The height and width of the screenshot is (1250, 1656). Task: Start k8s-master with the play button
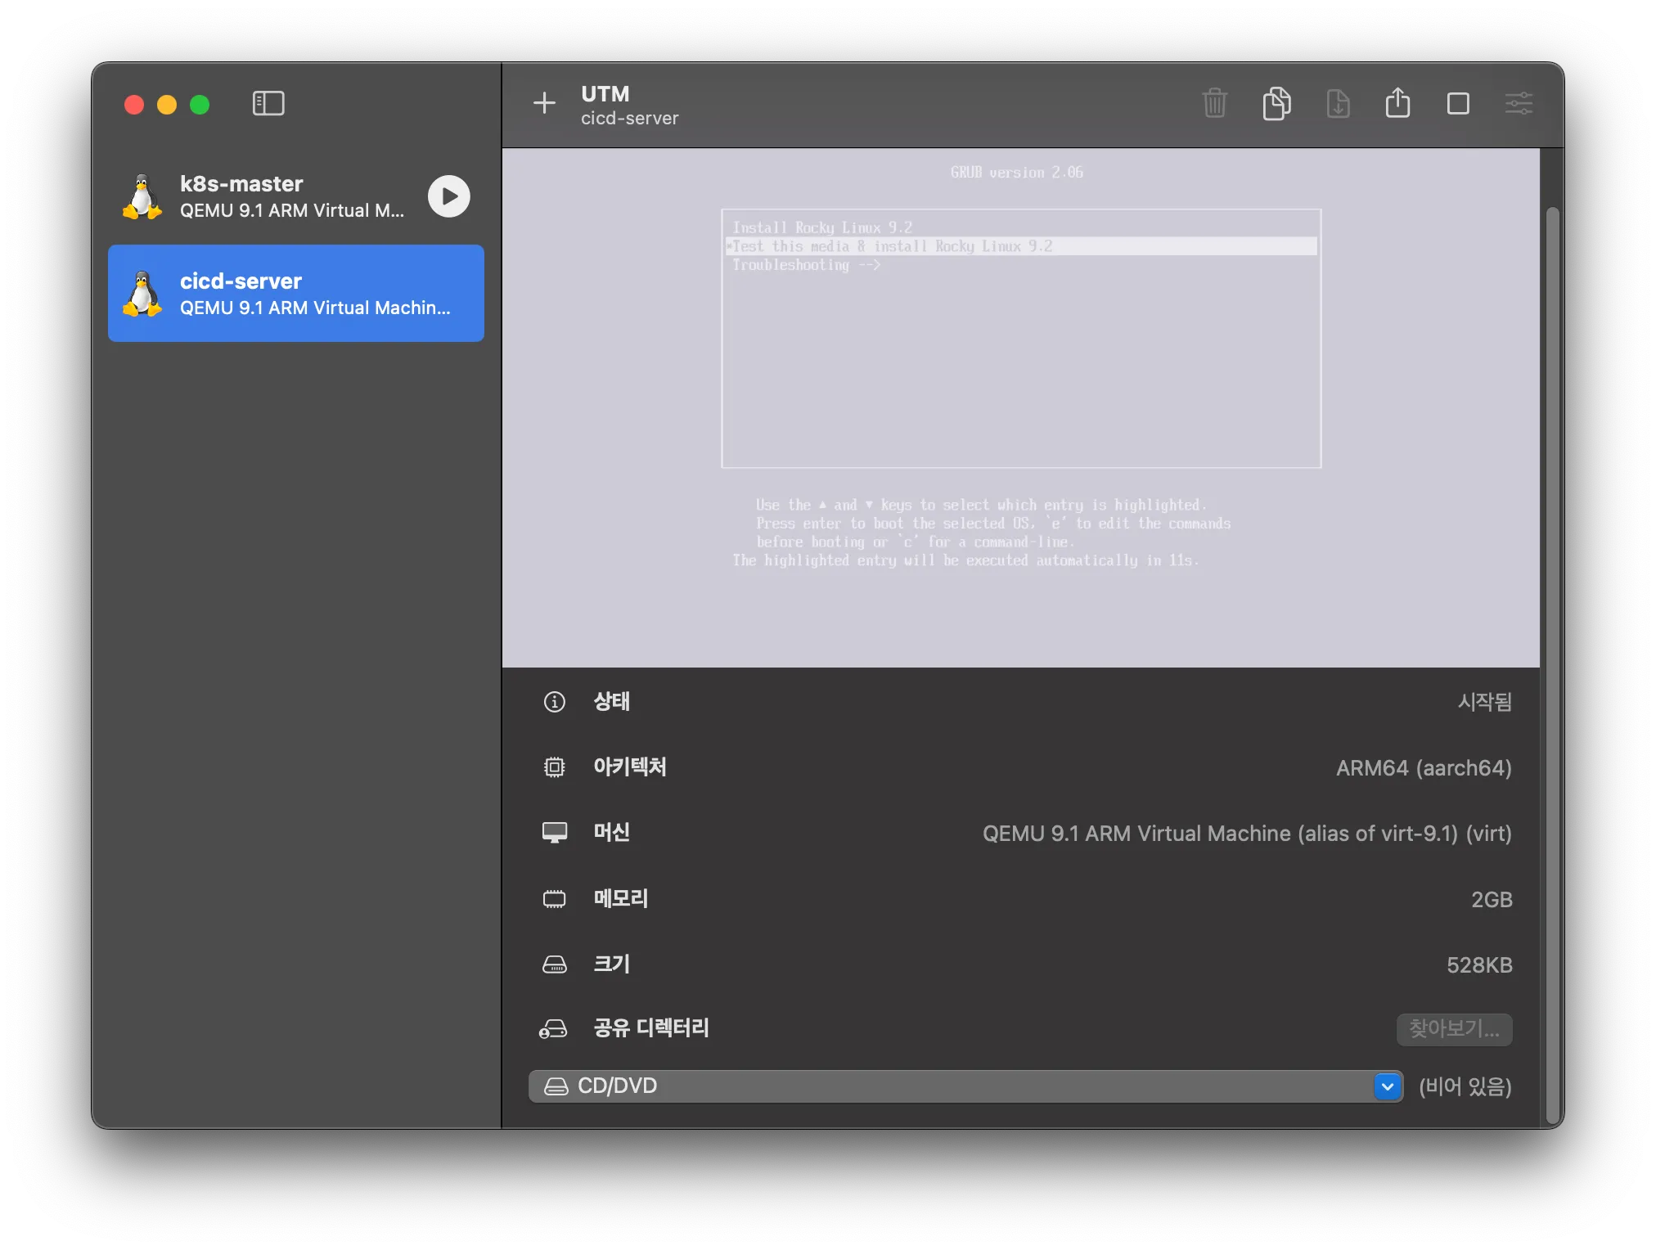tap(449, 196)
